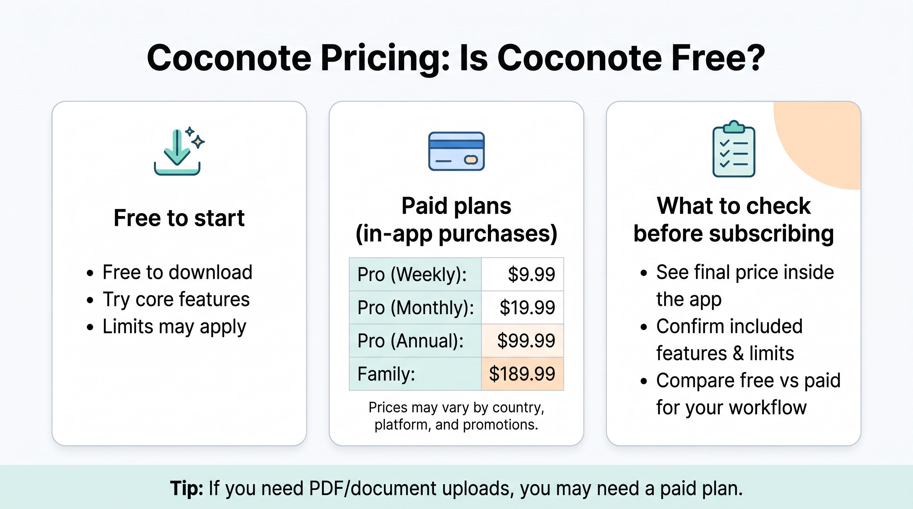913x509 pixels.
Task: Select the Pro (Monthly) plan label
Action: point(415,307)
